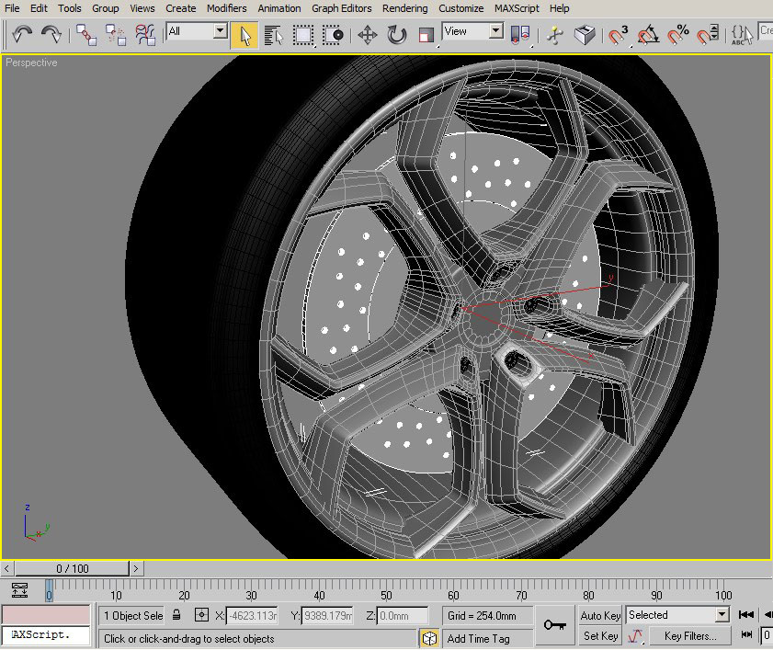
Task: Toggle Angle Snap
Action: click(x=648, y=35)
